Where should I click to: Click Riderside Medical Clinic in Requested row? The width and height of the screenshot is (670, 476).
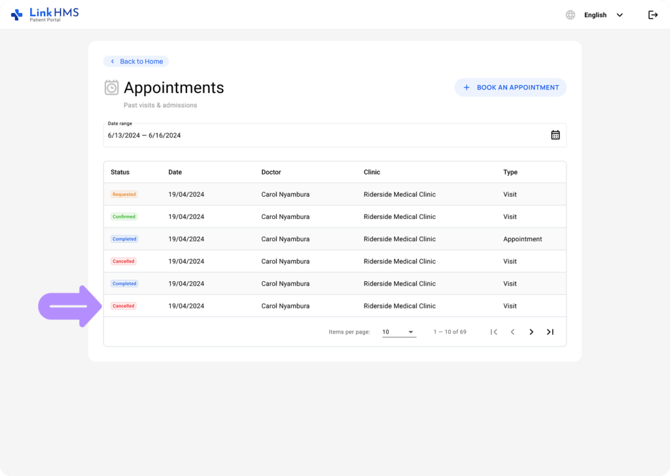[400, 194]
